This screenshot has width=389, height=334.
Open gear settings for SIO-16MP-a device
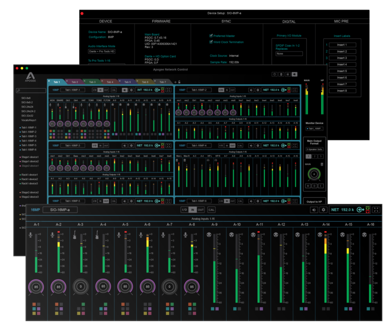point(323,210)
